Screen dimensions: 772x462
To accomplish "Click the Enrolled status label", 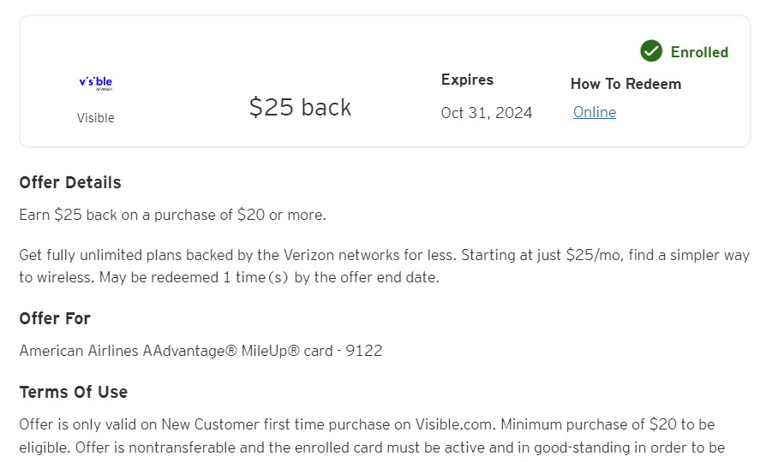I will [699, 52].
